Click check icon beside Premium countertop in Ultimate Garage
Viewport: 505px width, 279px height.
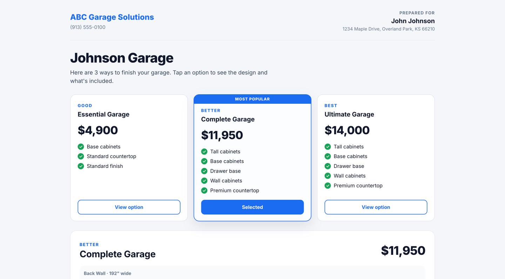point(328,186)
